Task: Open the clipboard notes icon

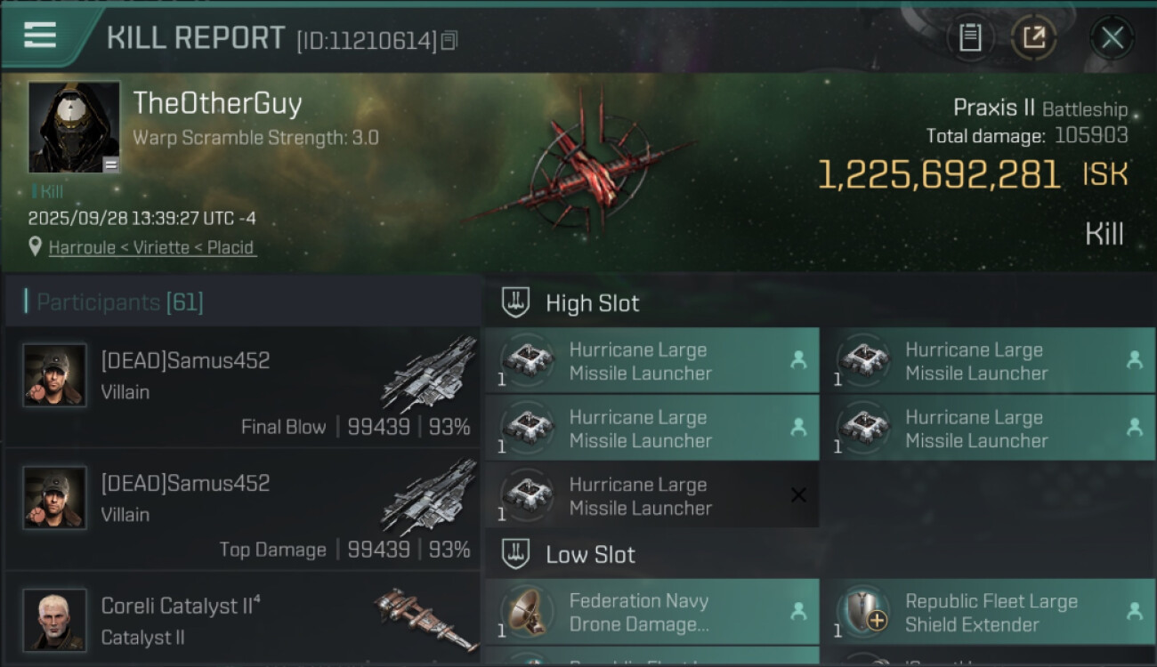Action: click(970, 38)
